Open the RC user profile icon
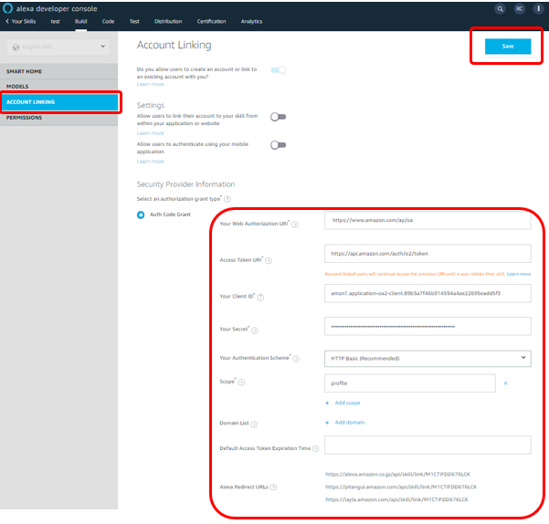Screen dimensions: 549x524 point(519,8)
